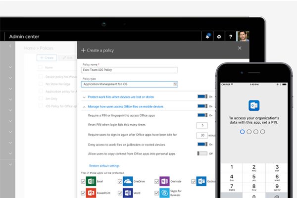The image size is (297, 198).
Task: Toggle Deny access on jailbroken devices switch
Action: (202, 145)
